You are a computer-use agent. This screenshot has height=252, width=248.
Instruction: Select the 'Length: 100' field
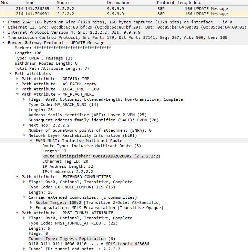[x=28, y=53]
